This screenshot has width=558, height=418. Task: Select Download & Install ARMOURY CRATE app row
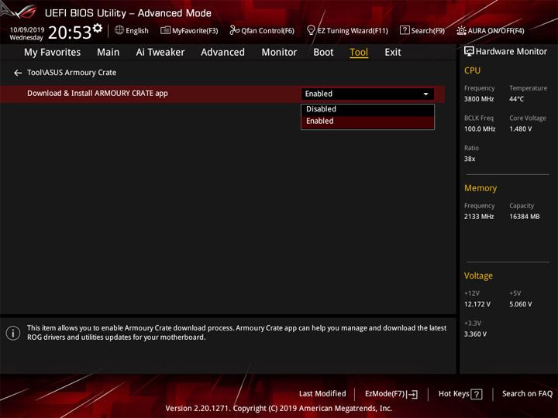tap(222, 94)
